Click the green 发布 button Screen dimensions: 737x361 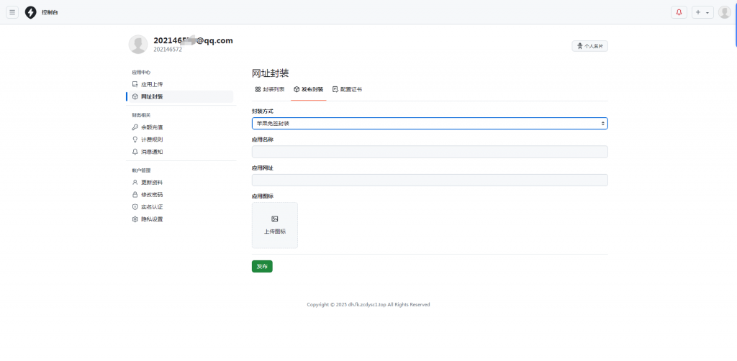pos(262,266)
